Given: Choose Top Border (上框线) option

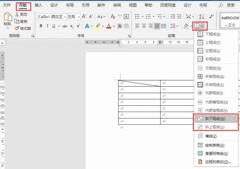Looking at the screenshot, I should [216, 42].
